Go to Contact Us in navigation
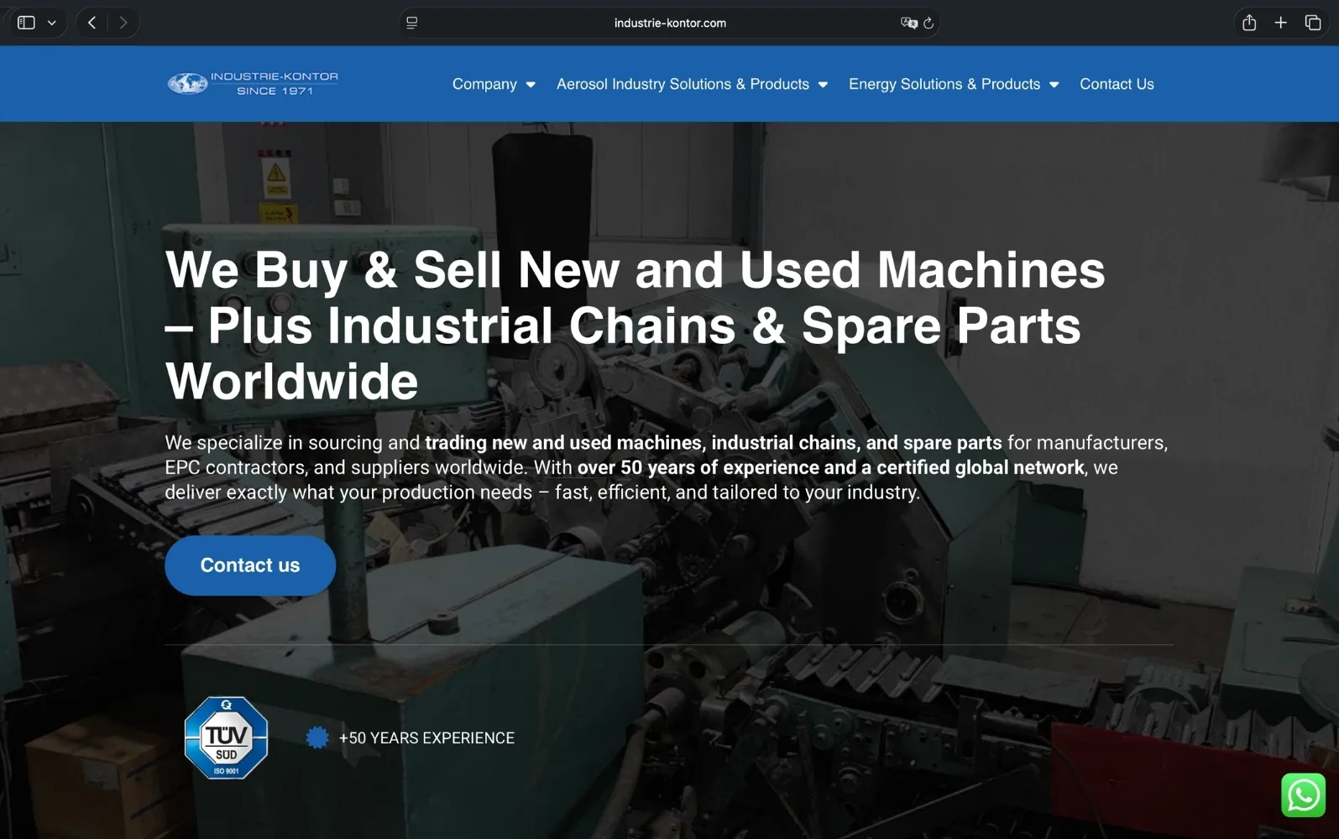 click(1117, 84)
